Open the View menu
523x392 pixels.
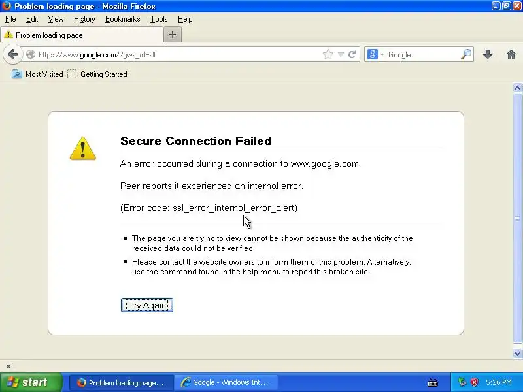[56, 19]
